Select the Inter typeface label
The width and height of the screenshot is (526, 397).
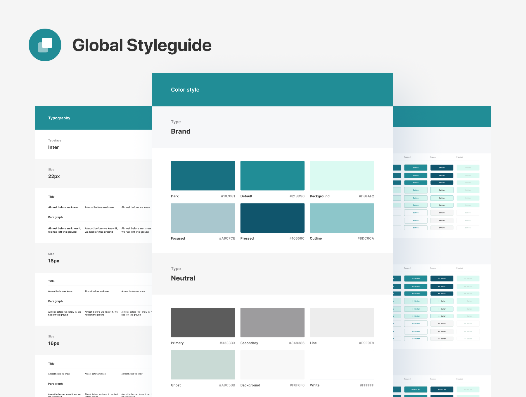click(53, 147)
